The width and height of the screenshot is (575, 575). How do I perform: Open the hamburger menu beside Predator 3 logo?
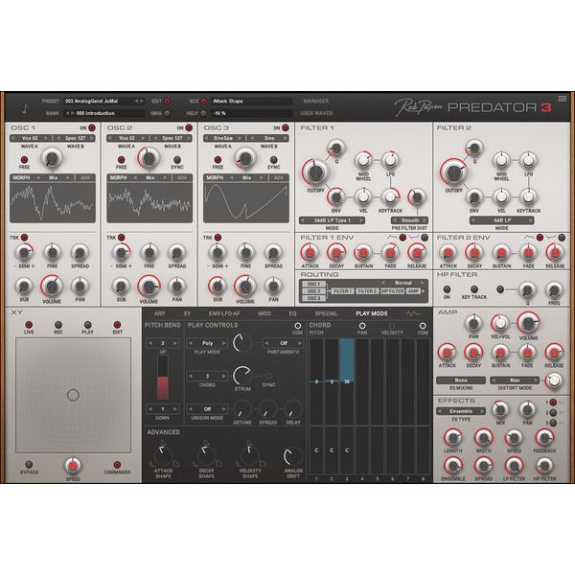[562, 99]
